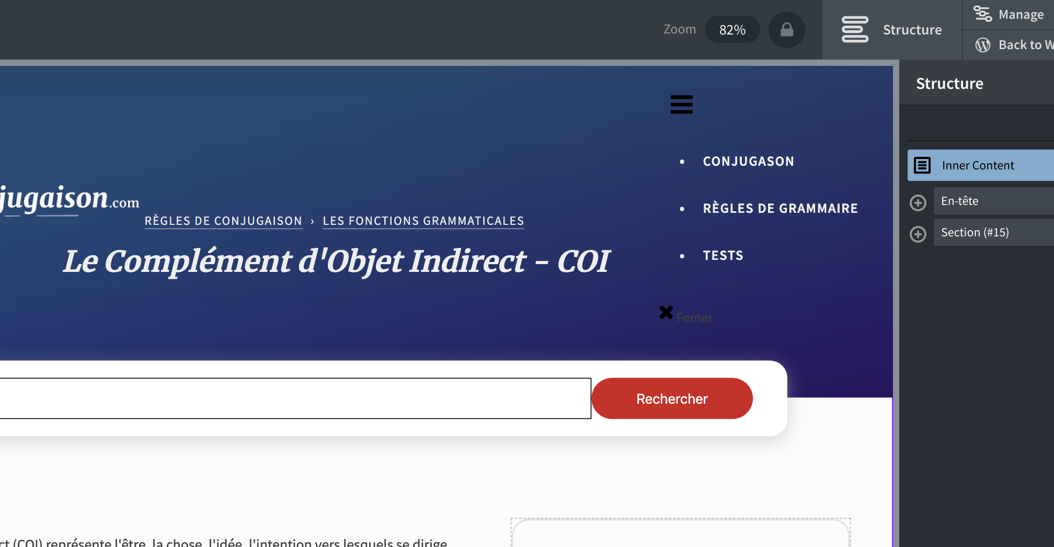1054x547 pixels.
Task: Click the WordPress icon for Back to WordPress
Action: pos(983,45)
